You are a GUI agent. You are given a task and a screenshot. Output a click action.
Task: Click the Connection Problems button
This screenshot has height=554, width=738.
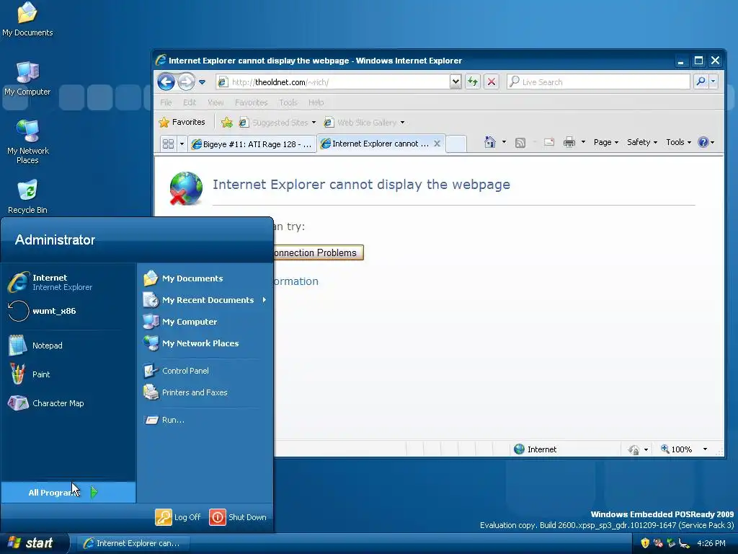click(319, 252)
